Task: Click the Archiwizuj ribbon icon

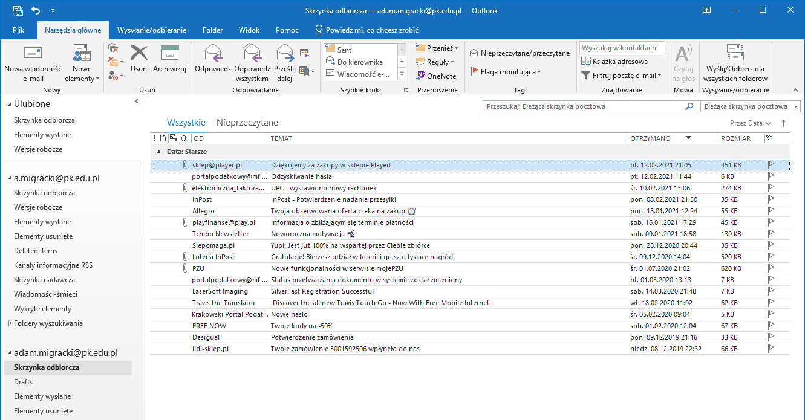Action: point(169,54)
